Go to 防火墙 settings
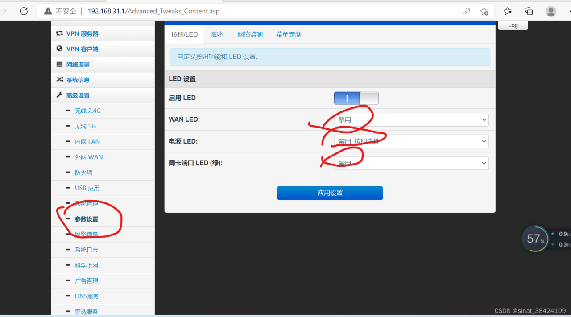Image resolution: width=571 pixels, height=317 pixels. (x=84, y=173)
